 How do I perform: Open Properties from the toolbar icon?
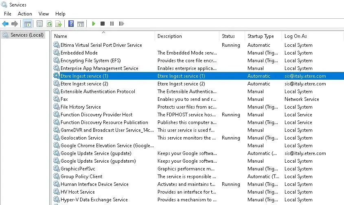coord(39,24)
